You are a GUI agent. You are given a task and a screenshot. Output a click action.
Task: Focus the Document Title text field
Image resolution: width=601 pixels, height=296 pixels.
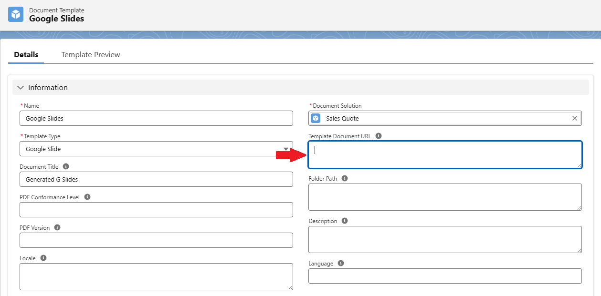[x=156, y=179]
